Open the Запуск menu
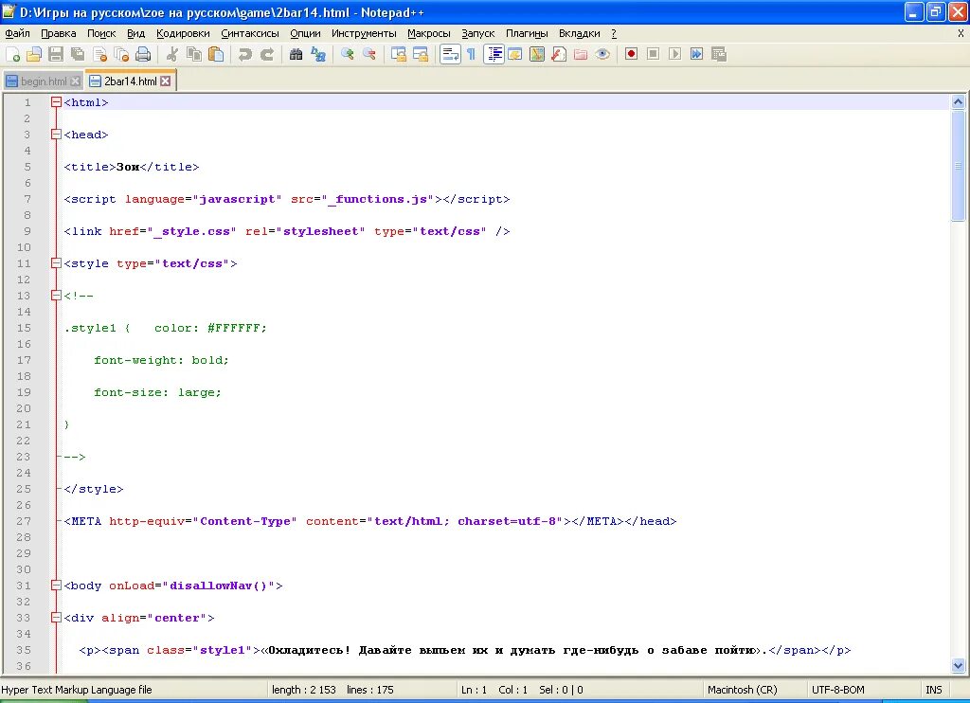970x703 pixels. pyautogui.click(x=478, y=33)
